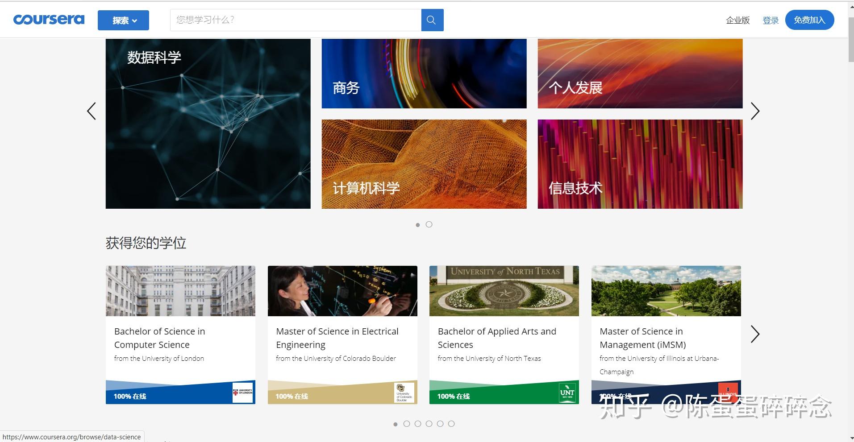Click the University of London logo badge

(243, 392)
